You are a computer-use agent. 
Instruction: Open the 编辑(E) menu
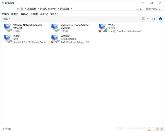15,14
